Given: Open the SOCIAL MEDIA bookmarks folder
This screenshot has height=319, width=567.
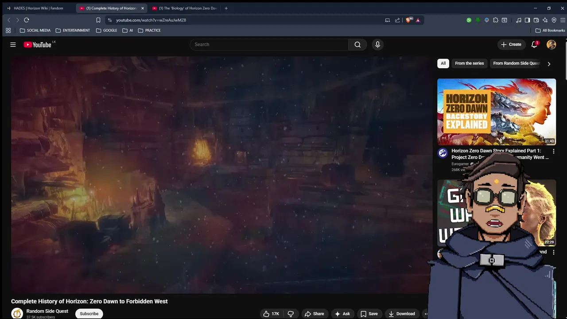Looking at the screenshot, I should pos(35,31).
